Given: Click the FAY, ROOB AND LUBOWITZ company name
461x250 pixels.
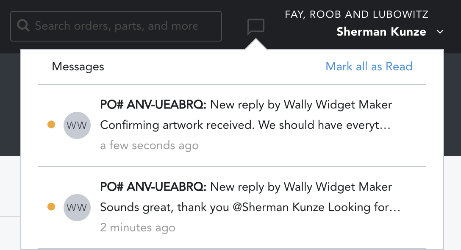Looking at the screenshot, I should click(356, 15).
